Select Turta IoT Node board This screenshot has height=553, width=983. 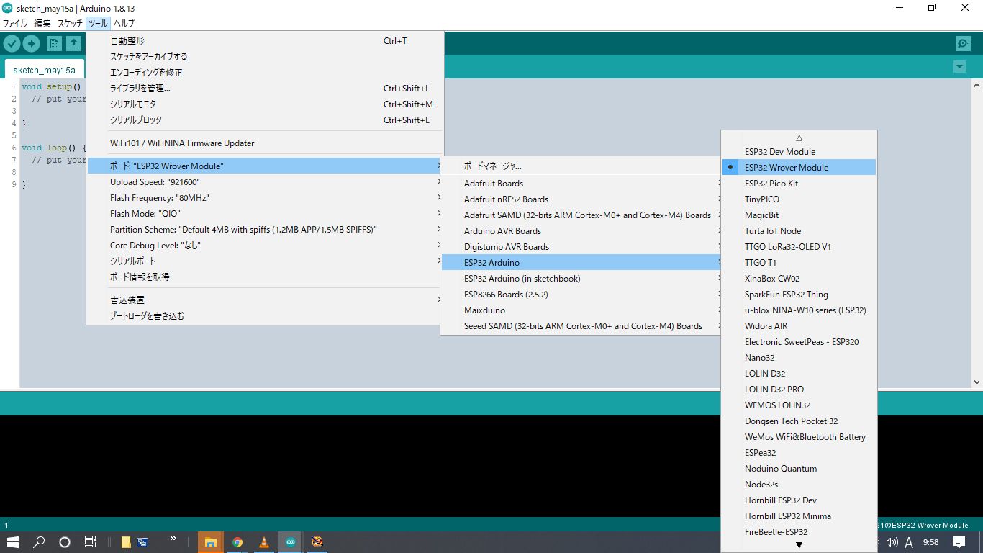799,231
